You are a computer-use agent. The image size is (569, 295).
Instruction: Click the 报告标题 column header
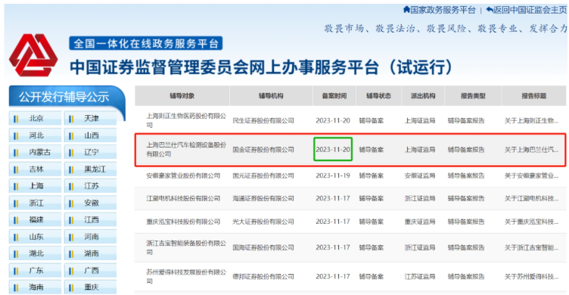[533, 96]
